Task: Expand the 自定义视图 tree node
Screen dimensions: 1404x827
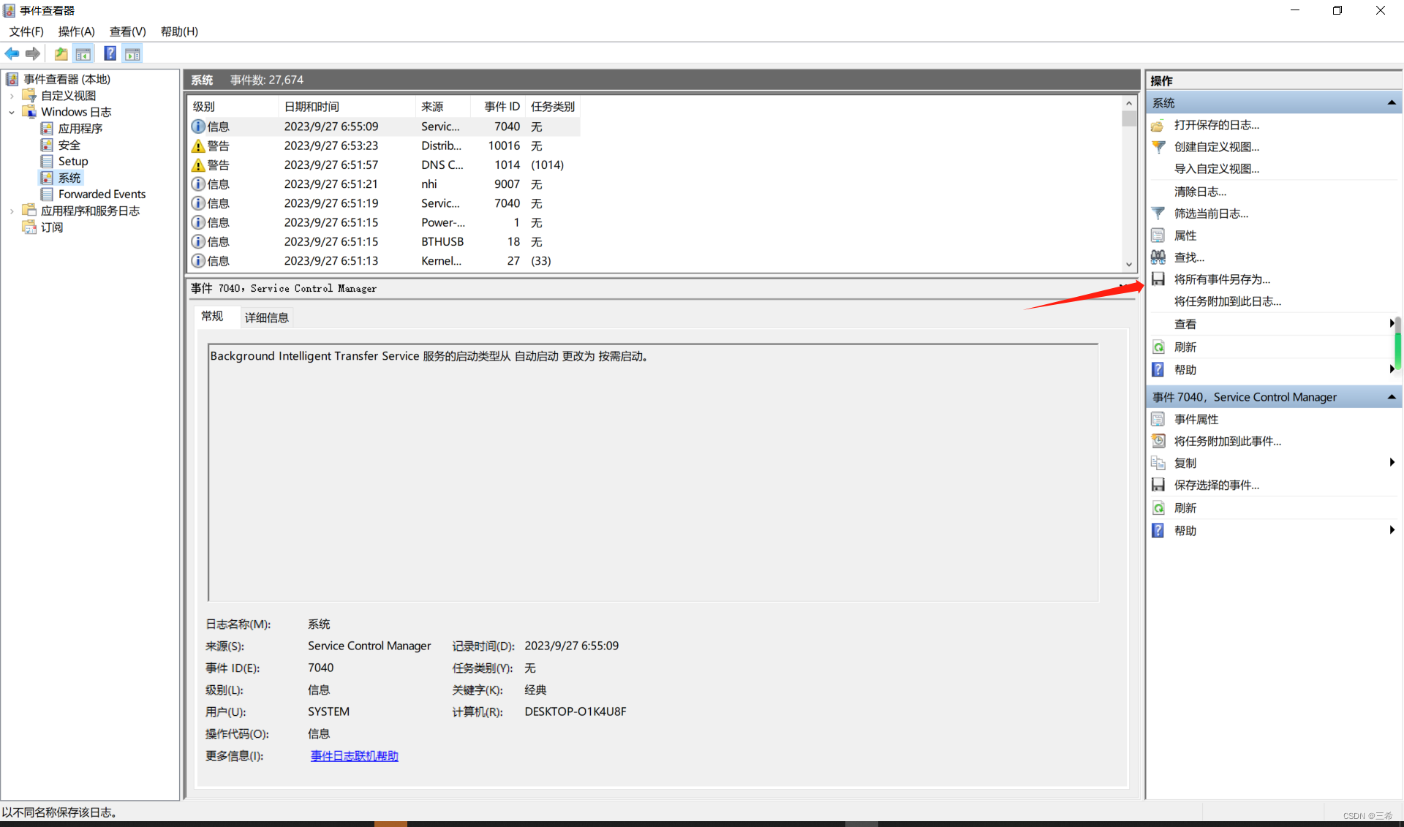Action: (x=12, y=96)
